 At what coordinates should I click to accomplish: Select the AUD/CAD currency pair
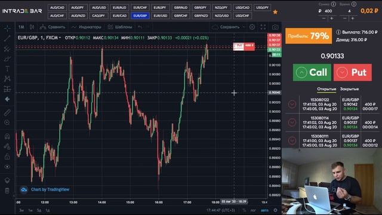[x=57, y=8]
